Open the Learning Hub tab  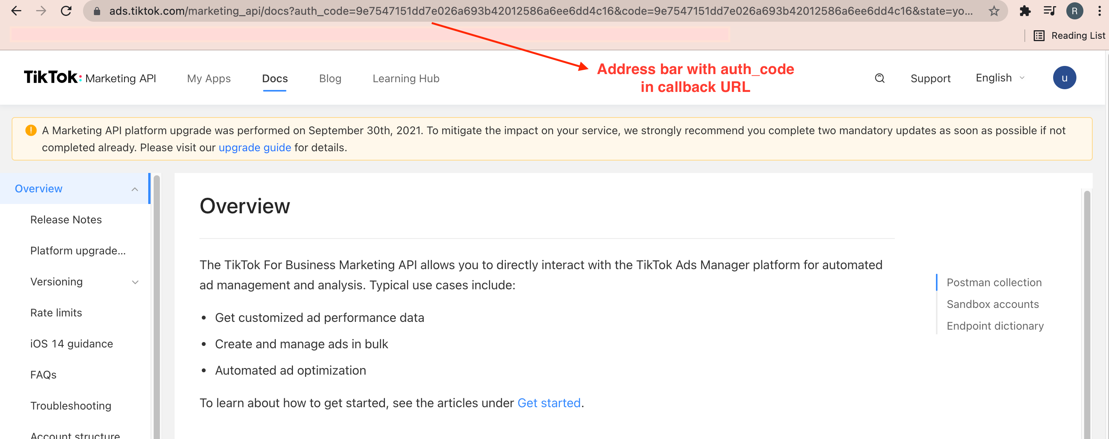405,78
